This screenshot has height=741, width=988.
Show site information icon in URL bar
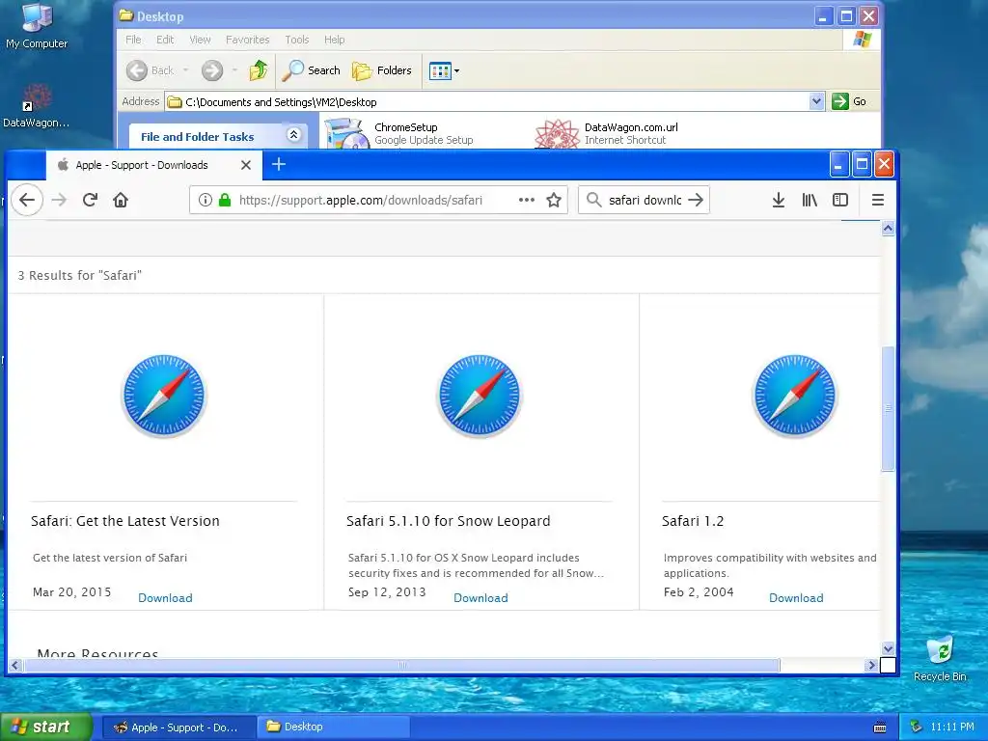[205, 200]
